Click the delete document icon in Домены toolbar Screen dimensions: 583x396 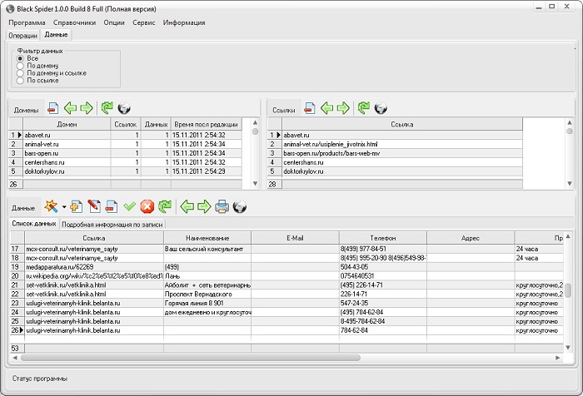click(53, 108)
